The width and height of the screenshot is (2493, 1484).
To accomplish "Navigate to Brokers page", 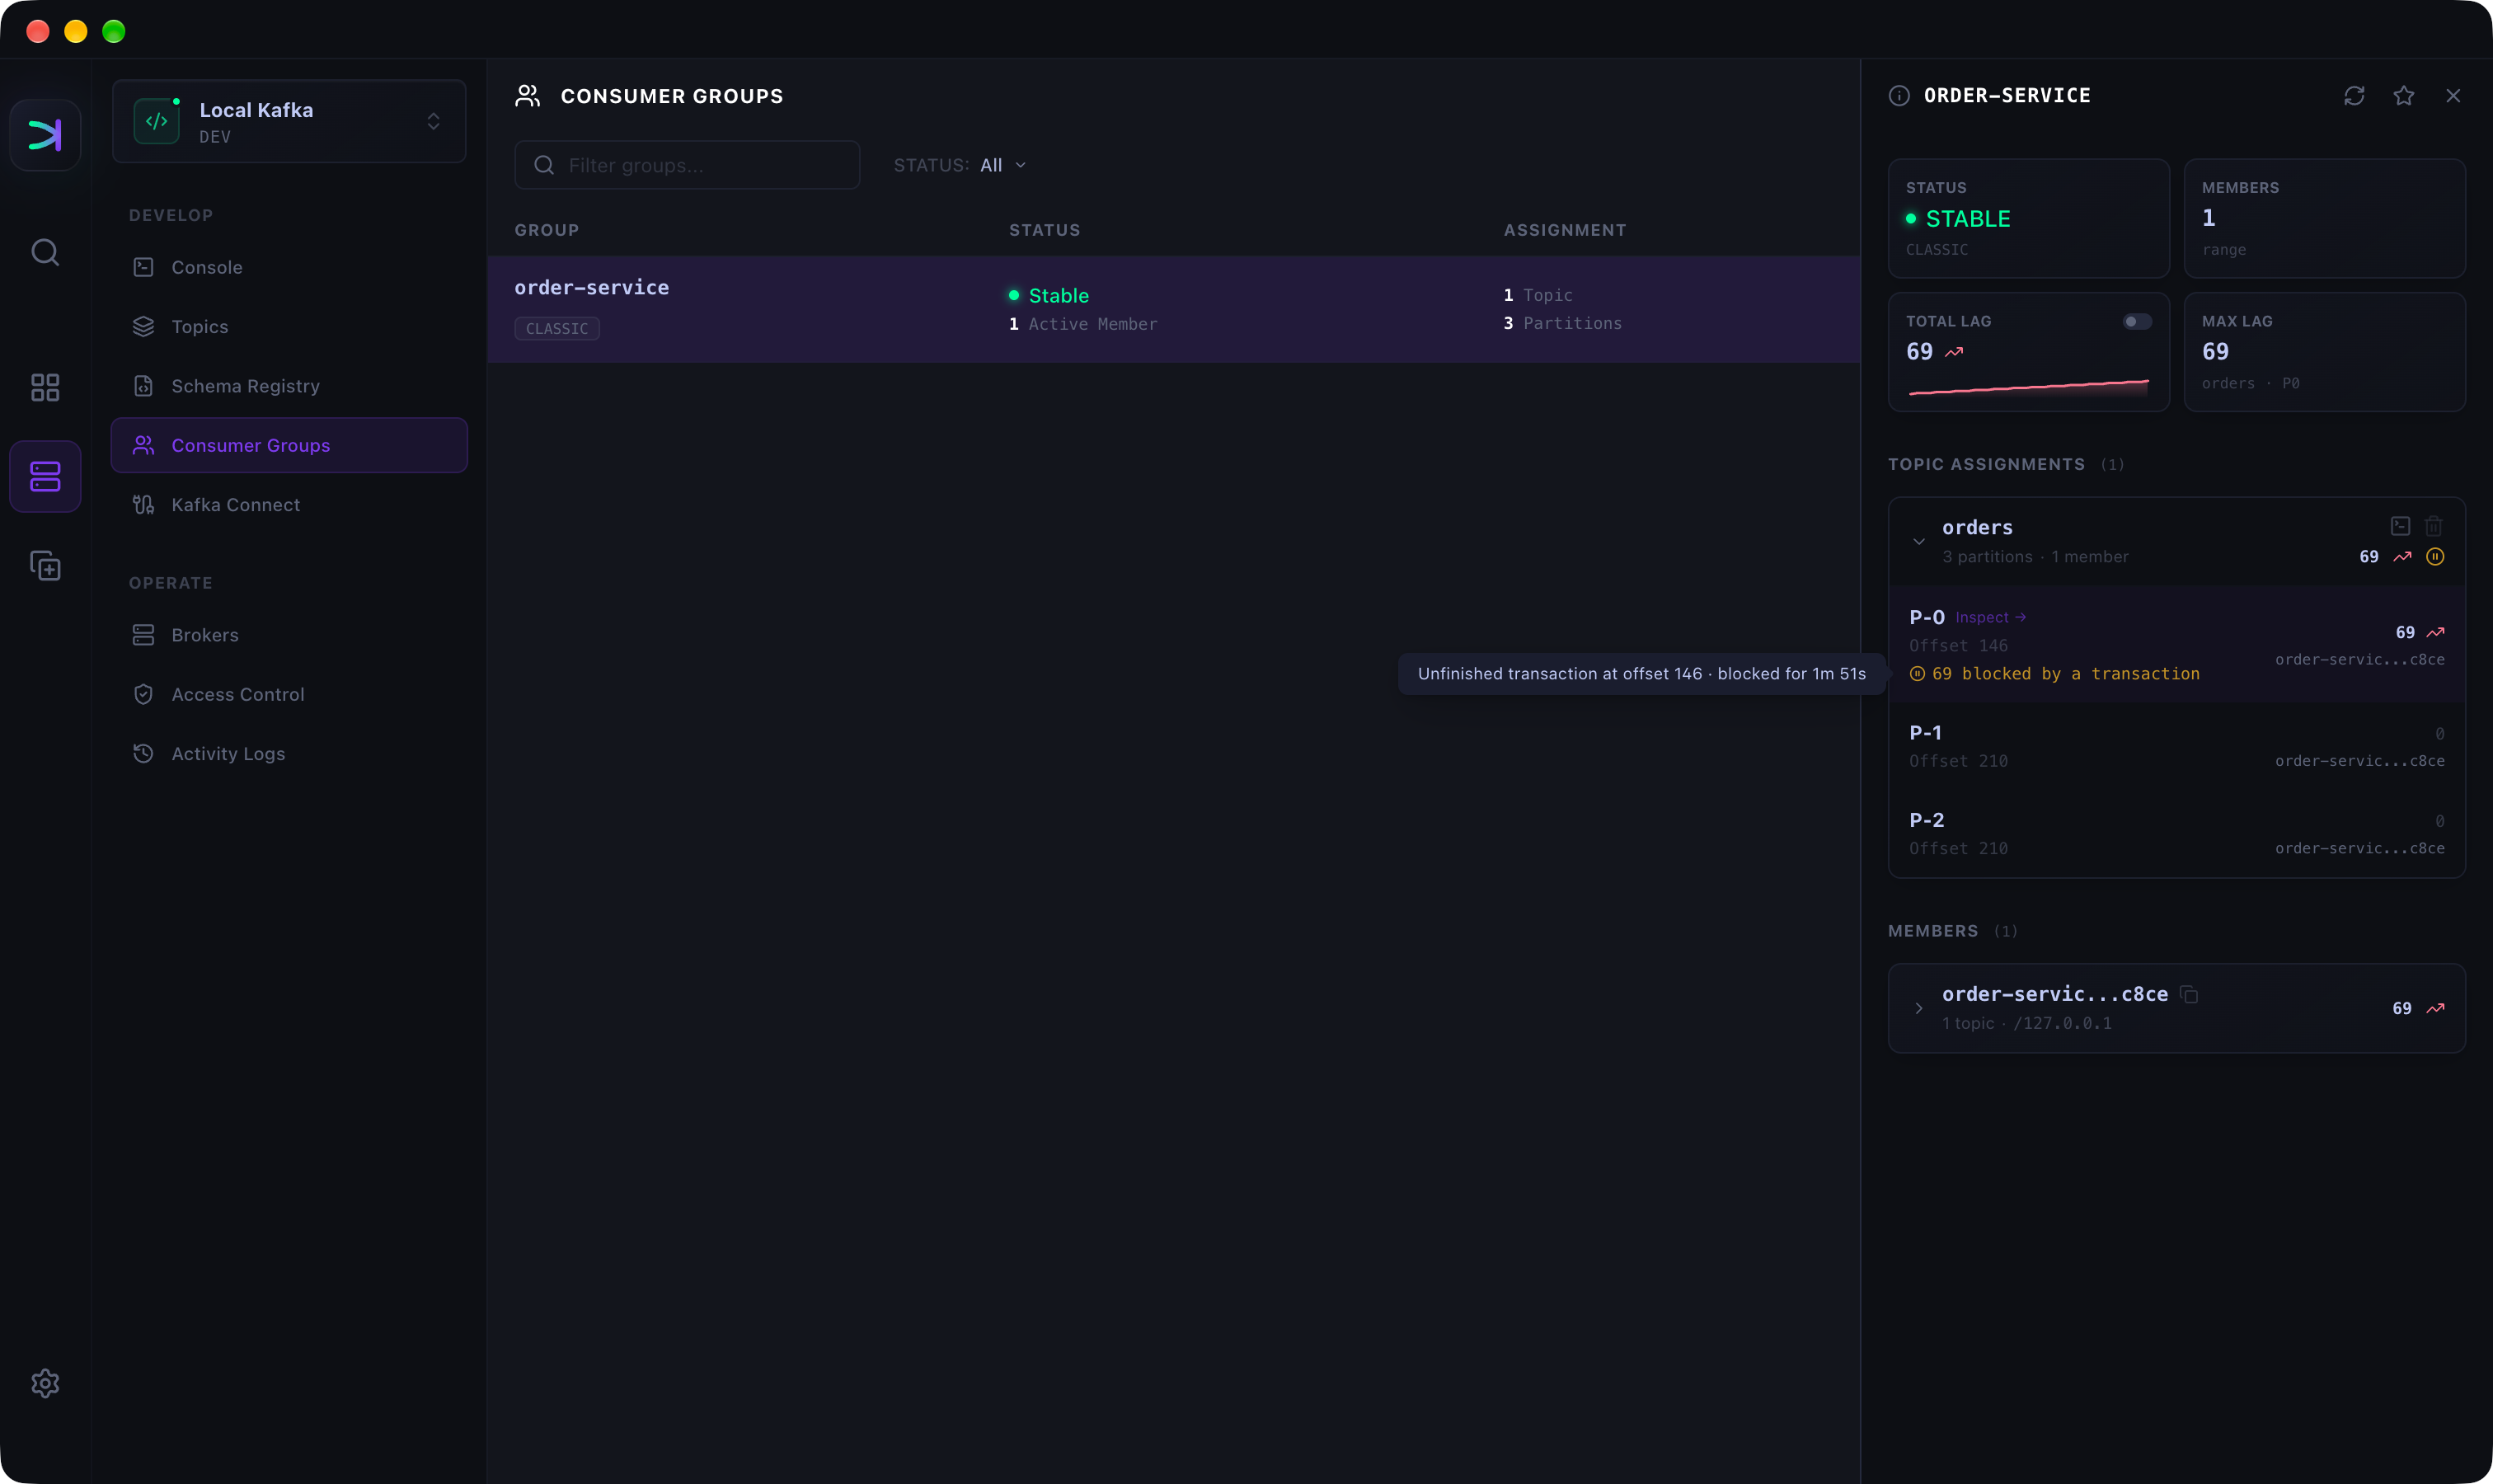I will [x=289, y=635].
